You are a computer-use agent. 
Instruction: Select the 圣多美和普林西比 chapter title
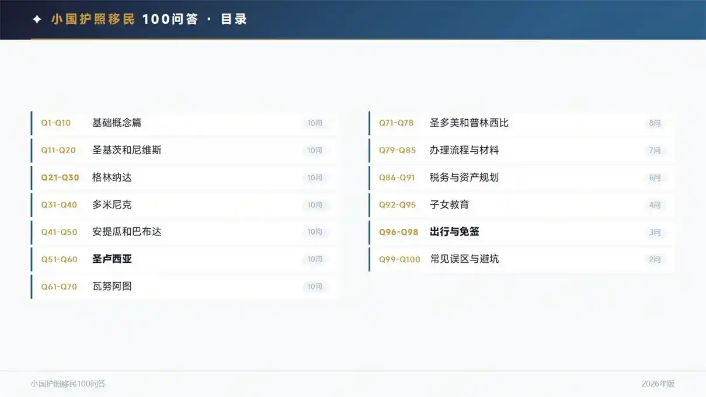(469, 123)
